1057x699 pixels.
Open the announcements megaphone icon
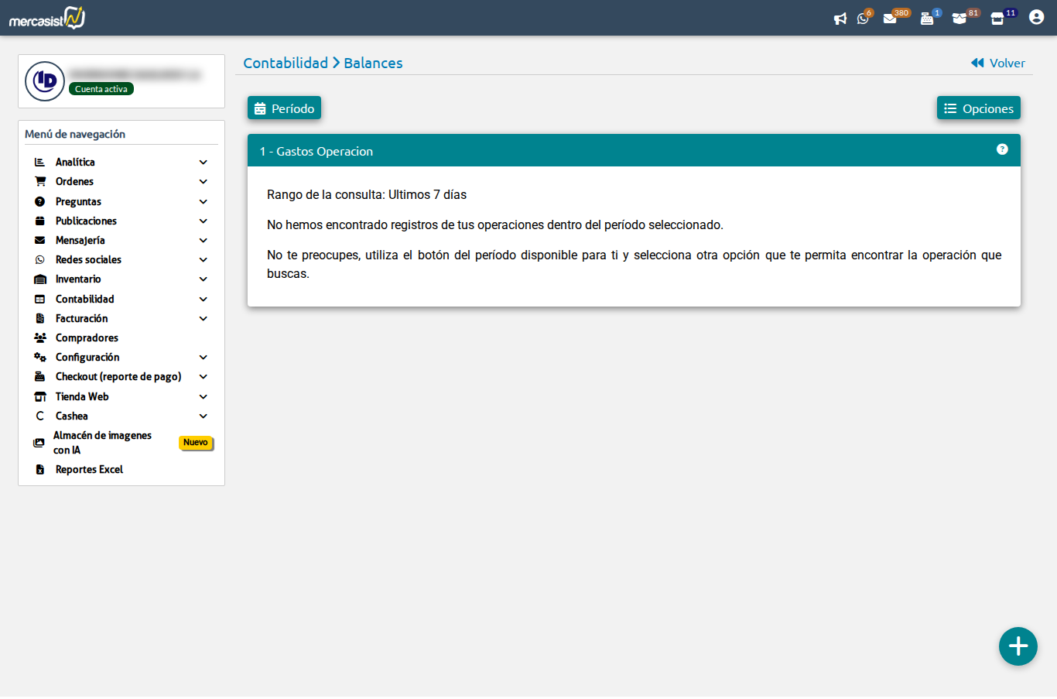pos(840,18)
